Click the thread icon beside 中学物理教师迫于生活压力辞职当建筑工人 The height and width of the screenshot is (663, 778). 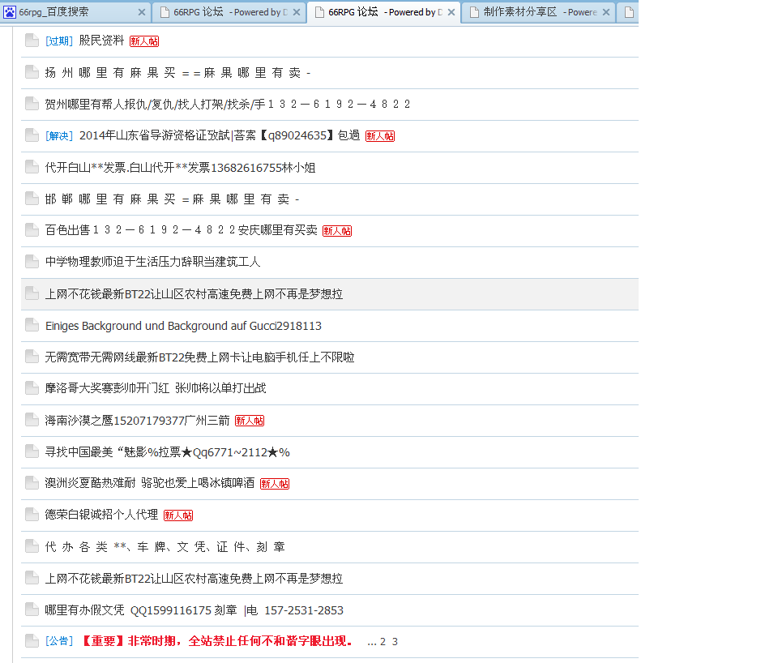(x=32, y=262)
